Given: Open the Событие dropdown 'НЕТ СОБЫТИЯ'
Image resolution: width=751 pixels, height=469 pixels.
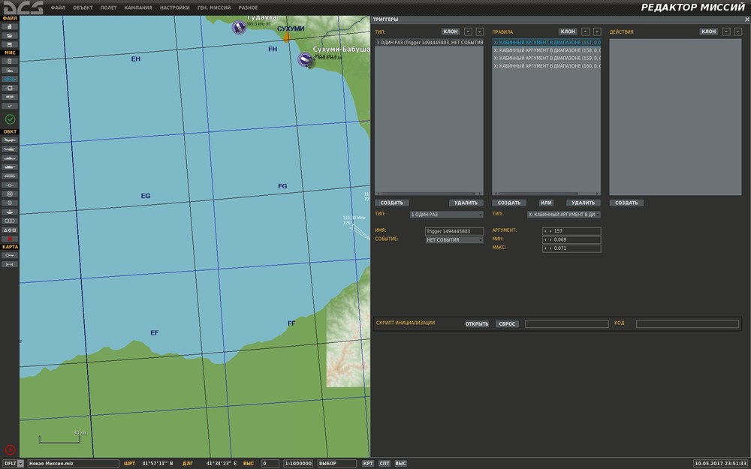Looking at the screenshot, I should coord(454,240).
